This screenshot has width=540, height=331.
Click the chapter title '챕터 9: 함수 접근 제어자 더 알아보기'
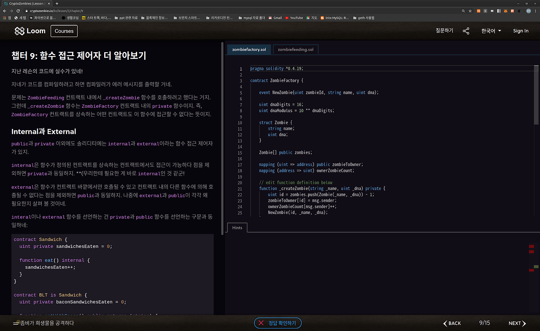point(79,55)
